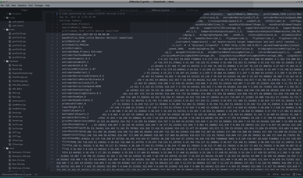Collapse the config folder arrow
Image resolution: width=303 pixels, height=178 pixels.
pos(4,18)
